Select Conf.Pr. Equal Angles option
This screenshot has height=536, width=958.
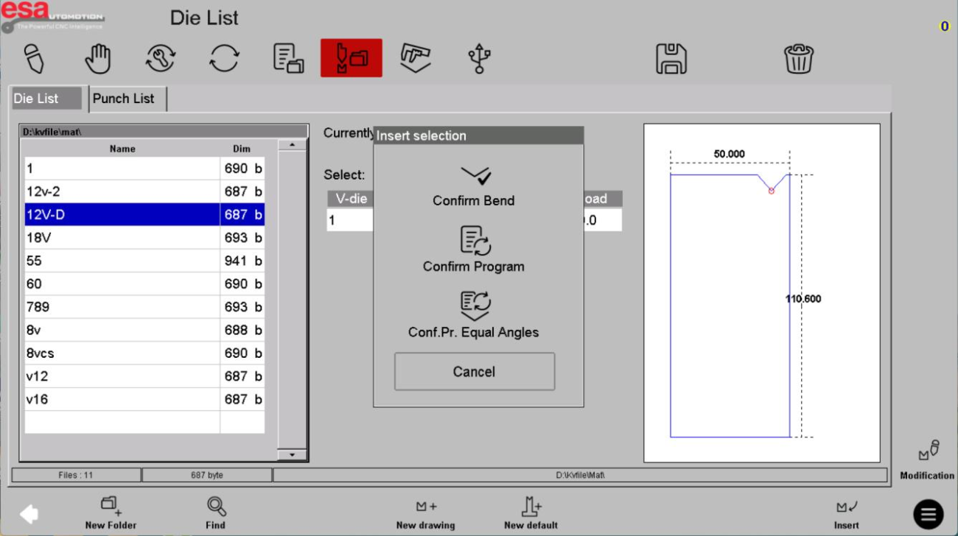click(474, 315)
